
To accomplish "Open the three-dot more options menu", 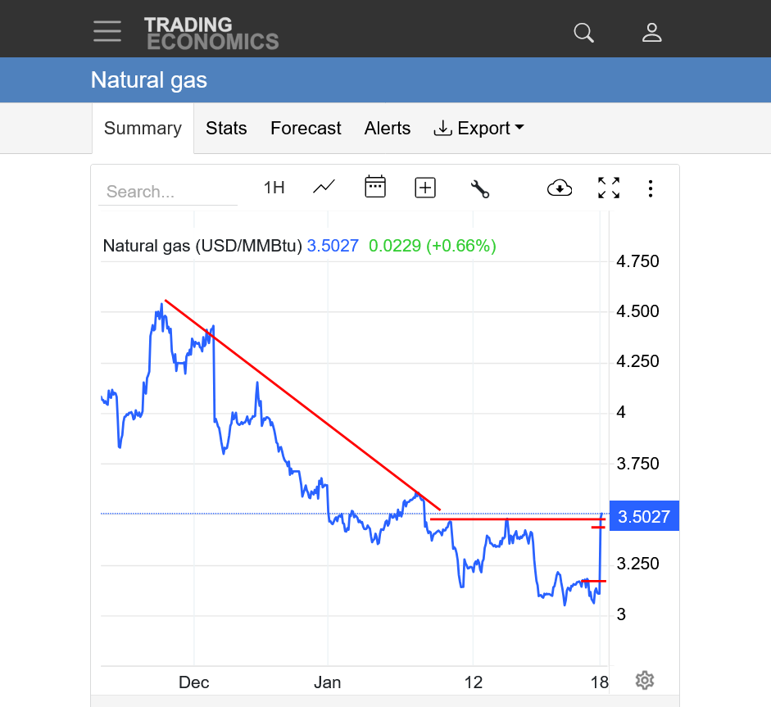I will pos(651,188).
